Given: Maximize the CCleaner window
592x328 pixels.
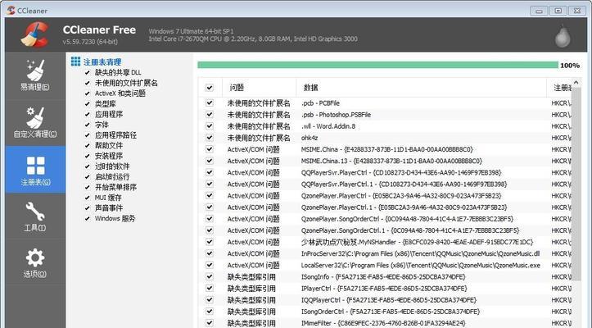Looking at the screenshot, I should pyautogui.click(x=558, y=11).
